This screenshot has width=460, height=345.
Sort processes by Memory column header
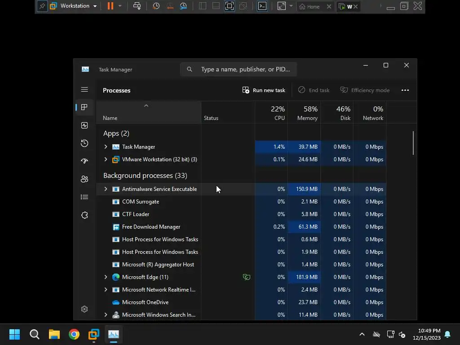click(304, 112)
